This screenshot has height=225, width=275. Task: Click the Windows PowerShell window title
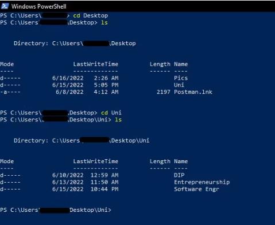pyautogui.click(x=38, y=6)
